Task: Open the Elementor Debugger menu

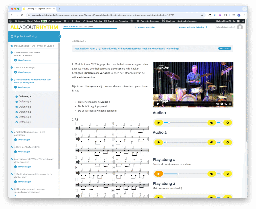Action: [148, 21]
